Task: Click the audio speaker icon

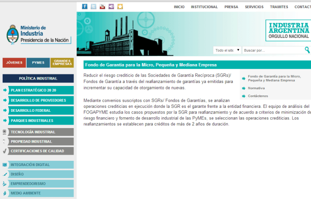Action: point(111,6)
